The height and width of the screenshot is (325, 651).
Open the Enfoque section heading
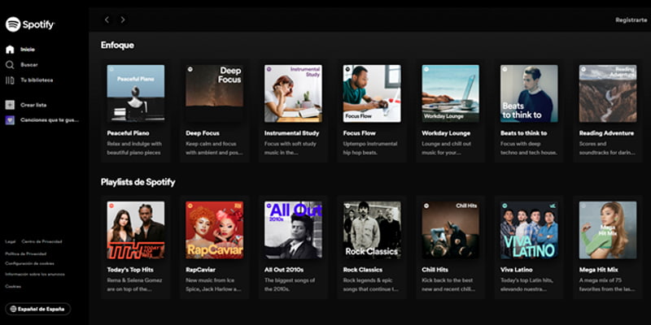(x=117, y=45)
